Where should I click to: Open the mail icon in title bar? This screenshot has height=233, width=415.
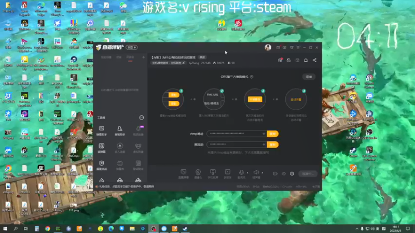coord(278,48)
